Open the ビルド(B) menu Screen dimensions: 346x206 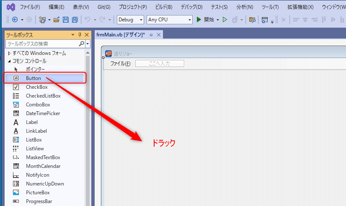click(164, 7)
